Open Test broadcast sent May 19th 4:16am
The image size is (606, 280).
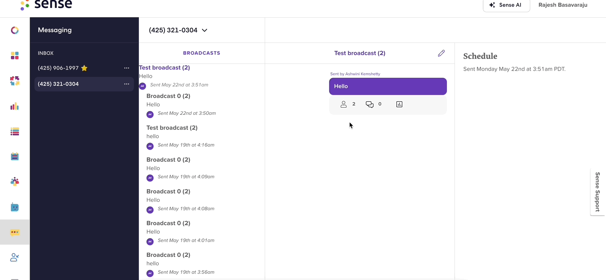[202, 137]
